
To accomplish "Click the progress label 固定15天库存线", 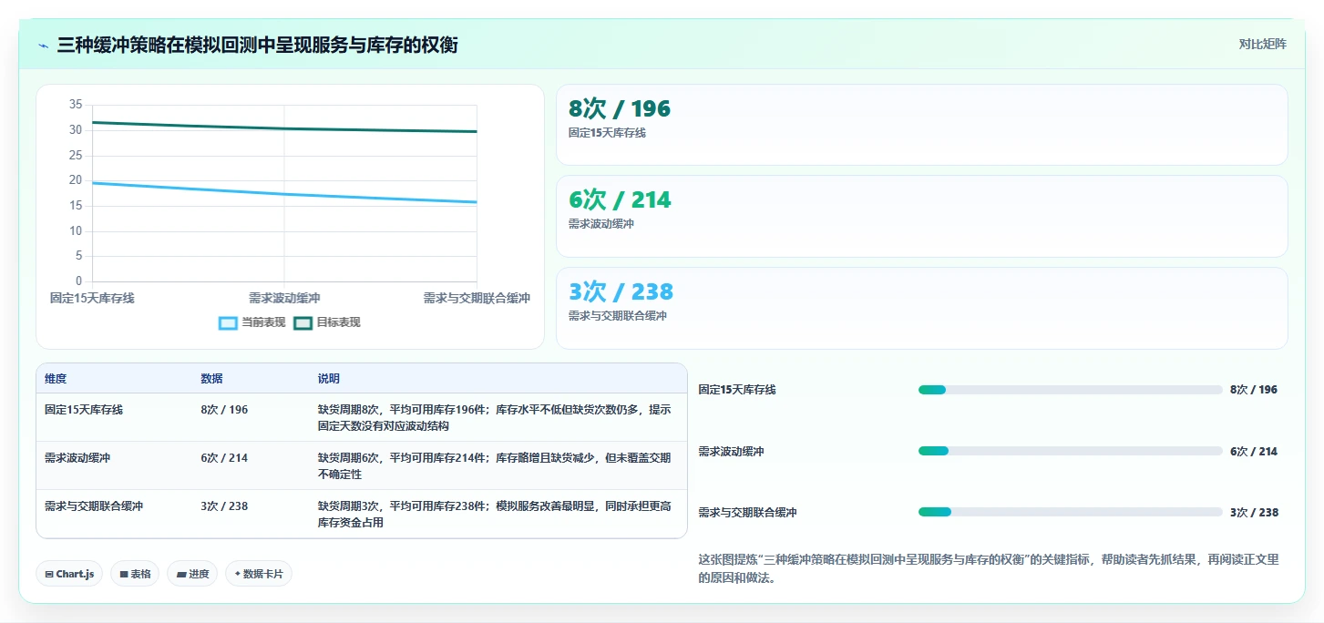I will pos(737,390).
